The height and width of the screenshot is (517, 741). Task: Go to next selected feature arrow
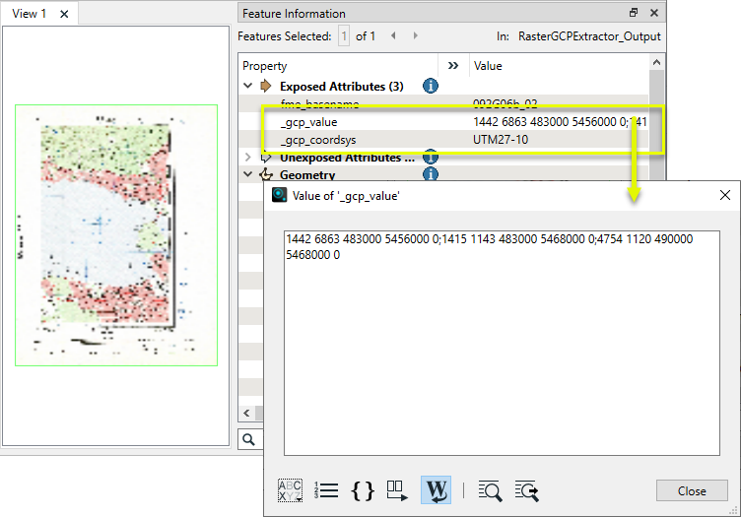[x=416, y=35]
